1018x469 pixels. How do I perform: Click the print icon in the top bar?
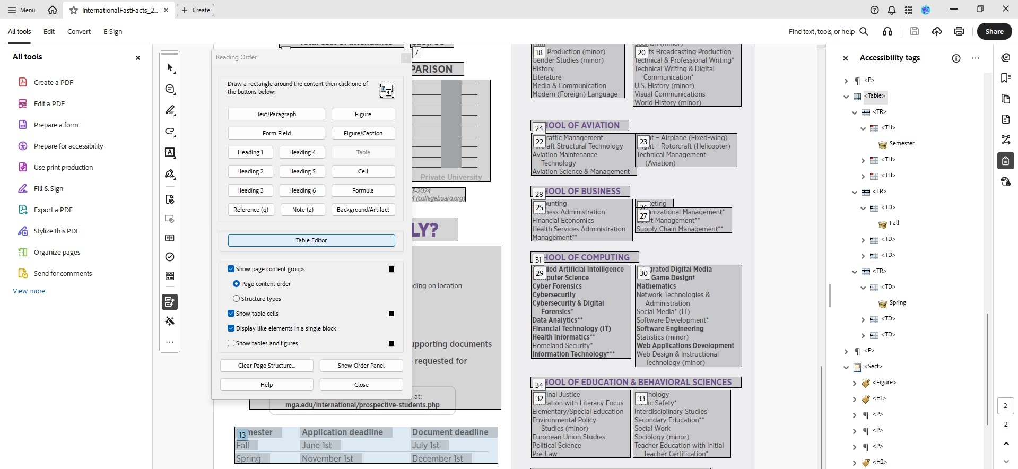959,31
